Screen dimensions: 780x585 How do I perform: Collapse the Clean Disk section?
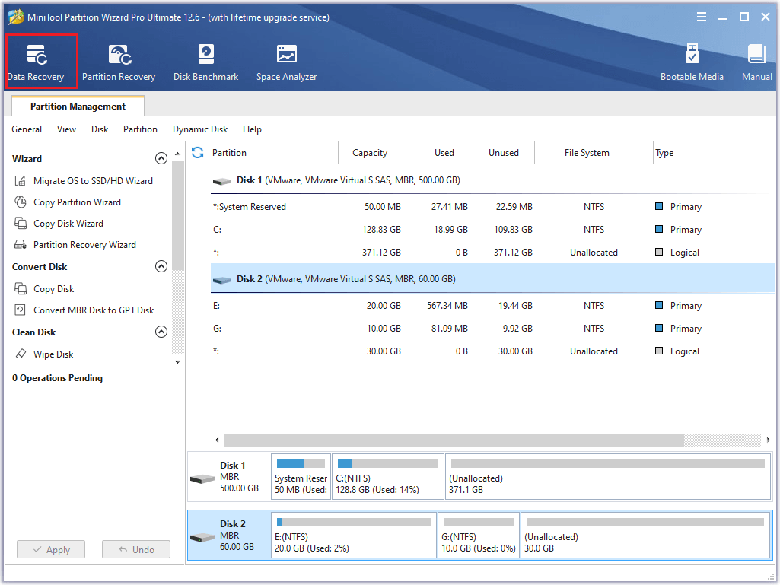pyautogui.click(x=161, y=332)
